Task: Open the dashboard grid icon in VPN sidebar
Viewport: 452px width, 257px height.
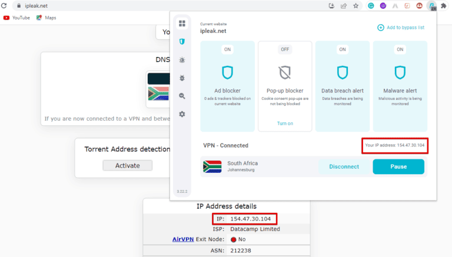Action: 182,24
